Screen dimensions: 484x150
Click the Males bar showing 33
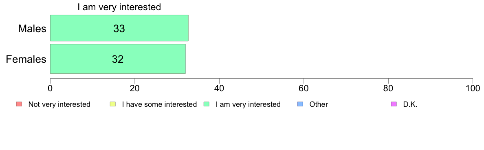(119, 28)
